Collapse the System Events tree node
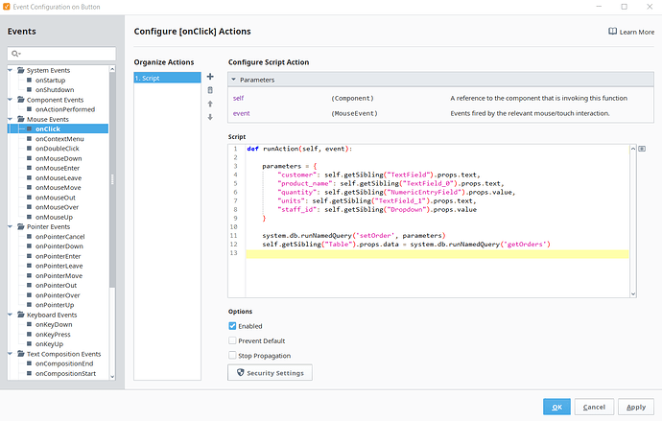This screenshot has width=662, height=421. [x=11, y=70]
